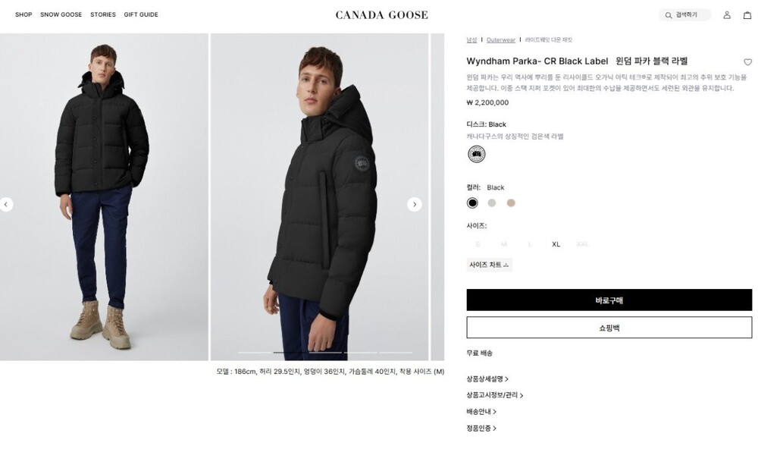Select size XL
Image resolution: width=758 pixels, height=449 pixels.
[556, 244]
